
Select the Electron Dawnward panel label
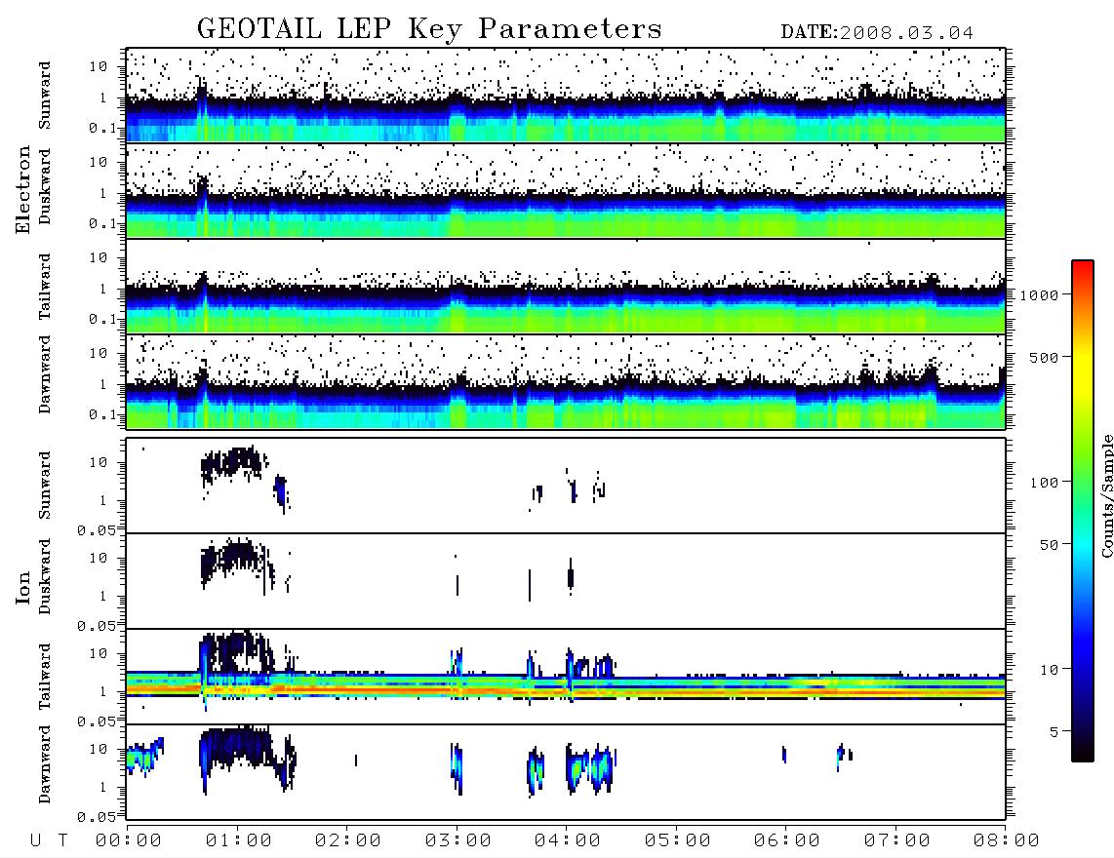tap(45, 374)
